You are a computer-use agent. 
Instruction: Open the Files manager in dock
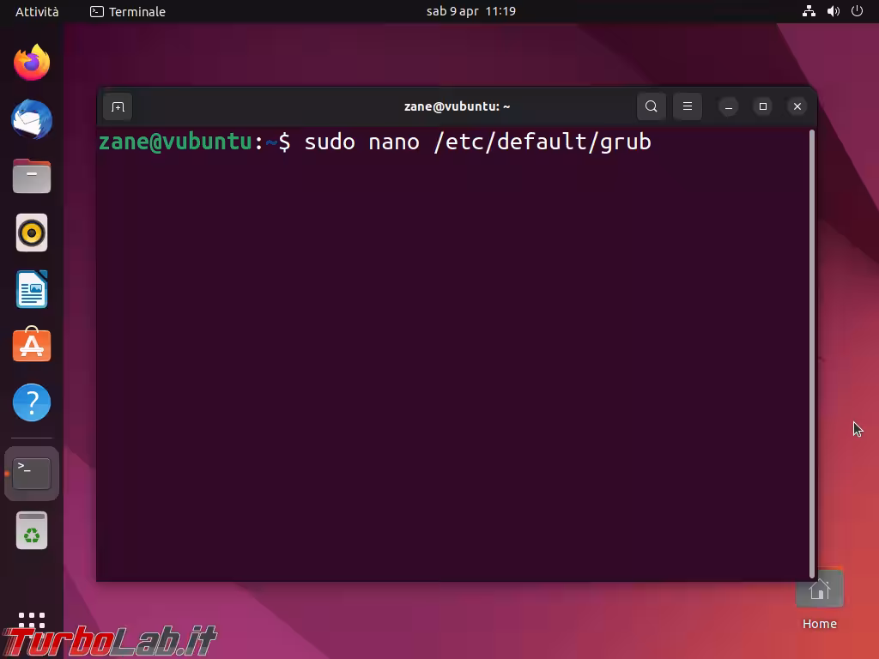32,176
